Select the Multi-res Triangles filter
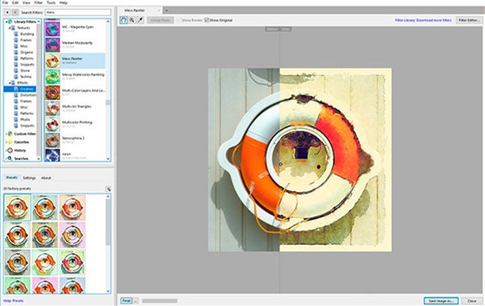485x306 pixels. pyautogui.click(x=75, y=108)
